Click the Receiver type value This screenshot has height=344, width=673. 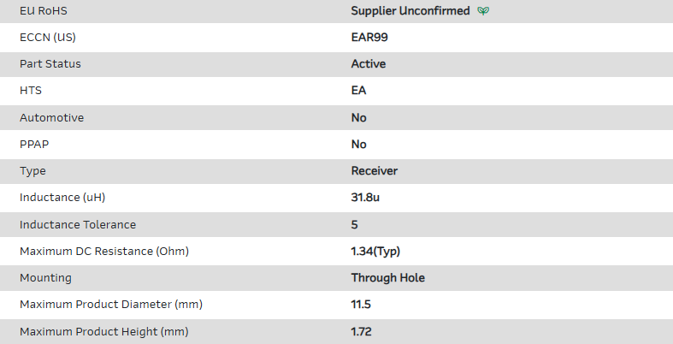click(374, 171)
